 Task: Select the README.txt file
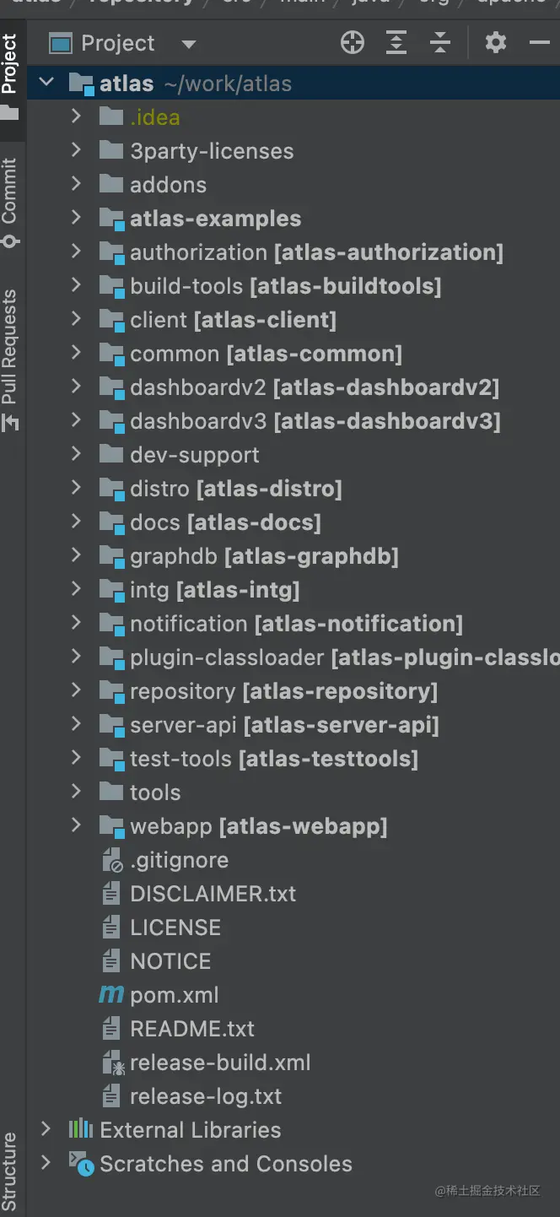click(x=191, y=1029)
